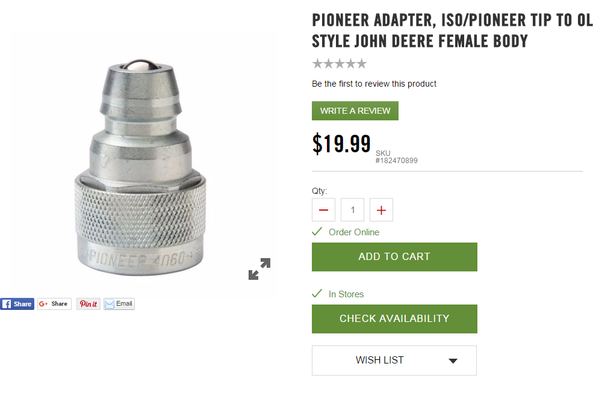Select the fifth rating star
Viewport: 593px width, 399px height.
pos(362,64)
